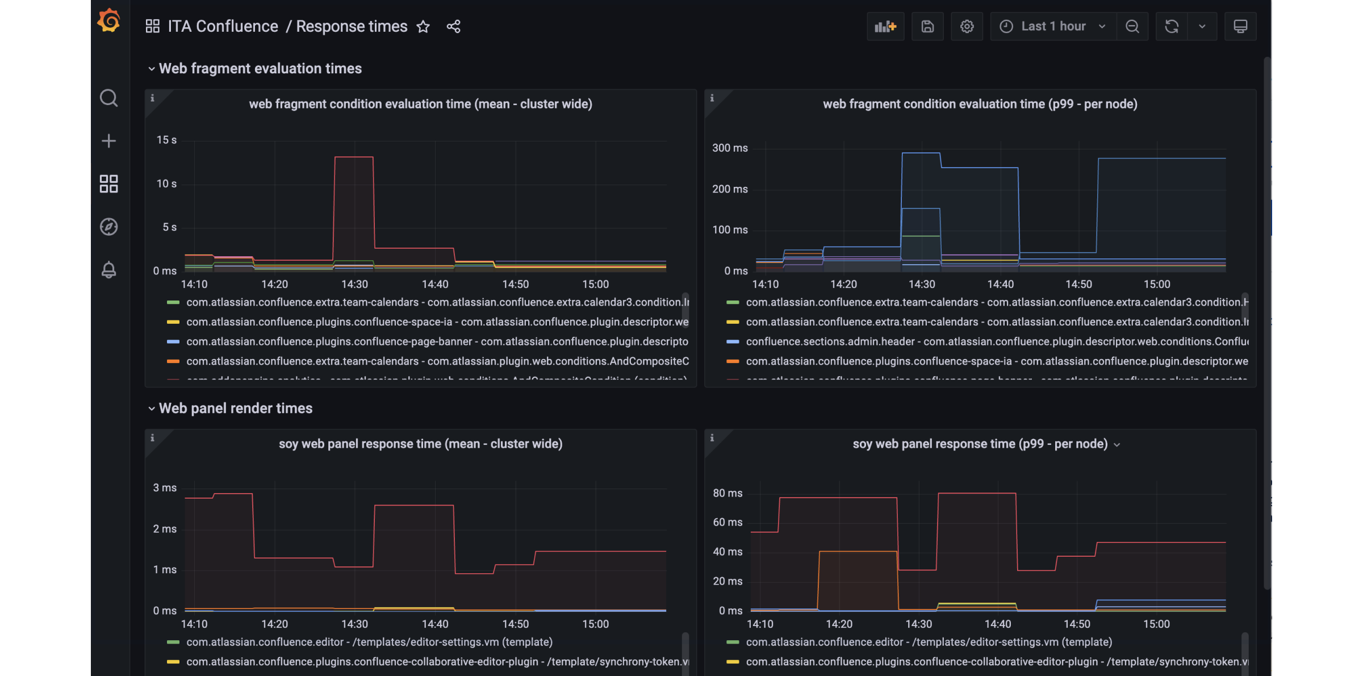This screenshot has width=1363, height=676.
Task: Show info for the soy p99 per-node panel
Action: 712,437
